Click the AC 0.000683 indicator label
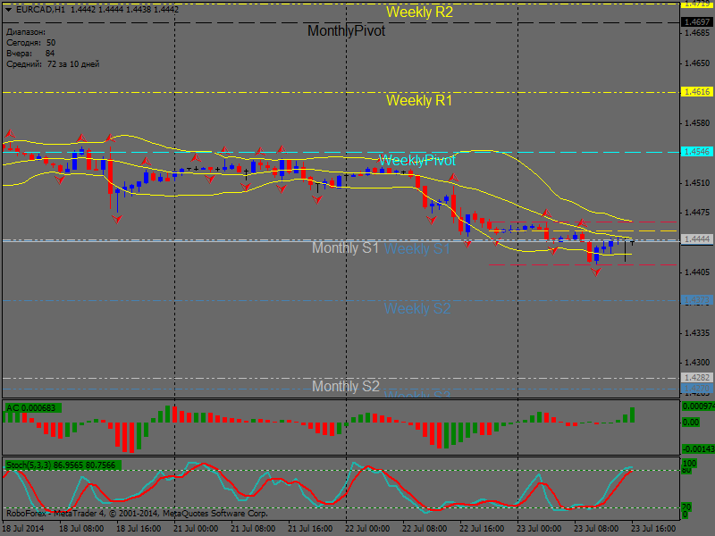715x536 pixels. pos(31,407)
